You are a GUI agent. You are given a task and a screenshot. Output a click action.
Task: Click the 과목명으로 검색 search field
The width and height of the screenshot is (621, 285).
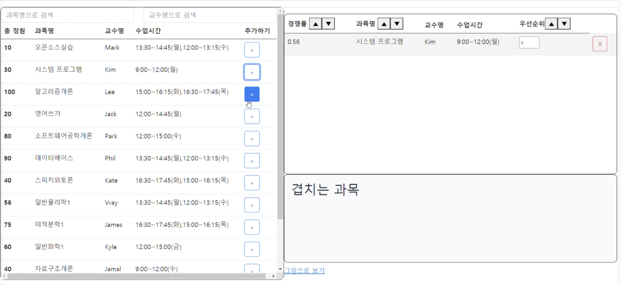click(68, 15)
